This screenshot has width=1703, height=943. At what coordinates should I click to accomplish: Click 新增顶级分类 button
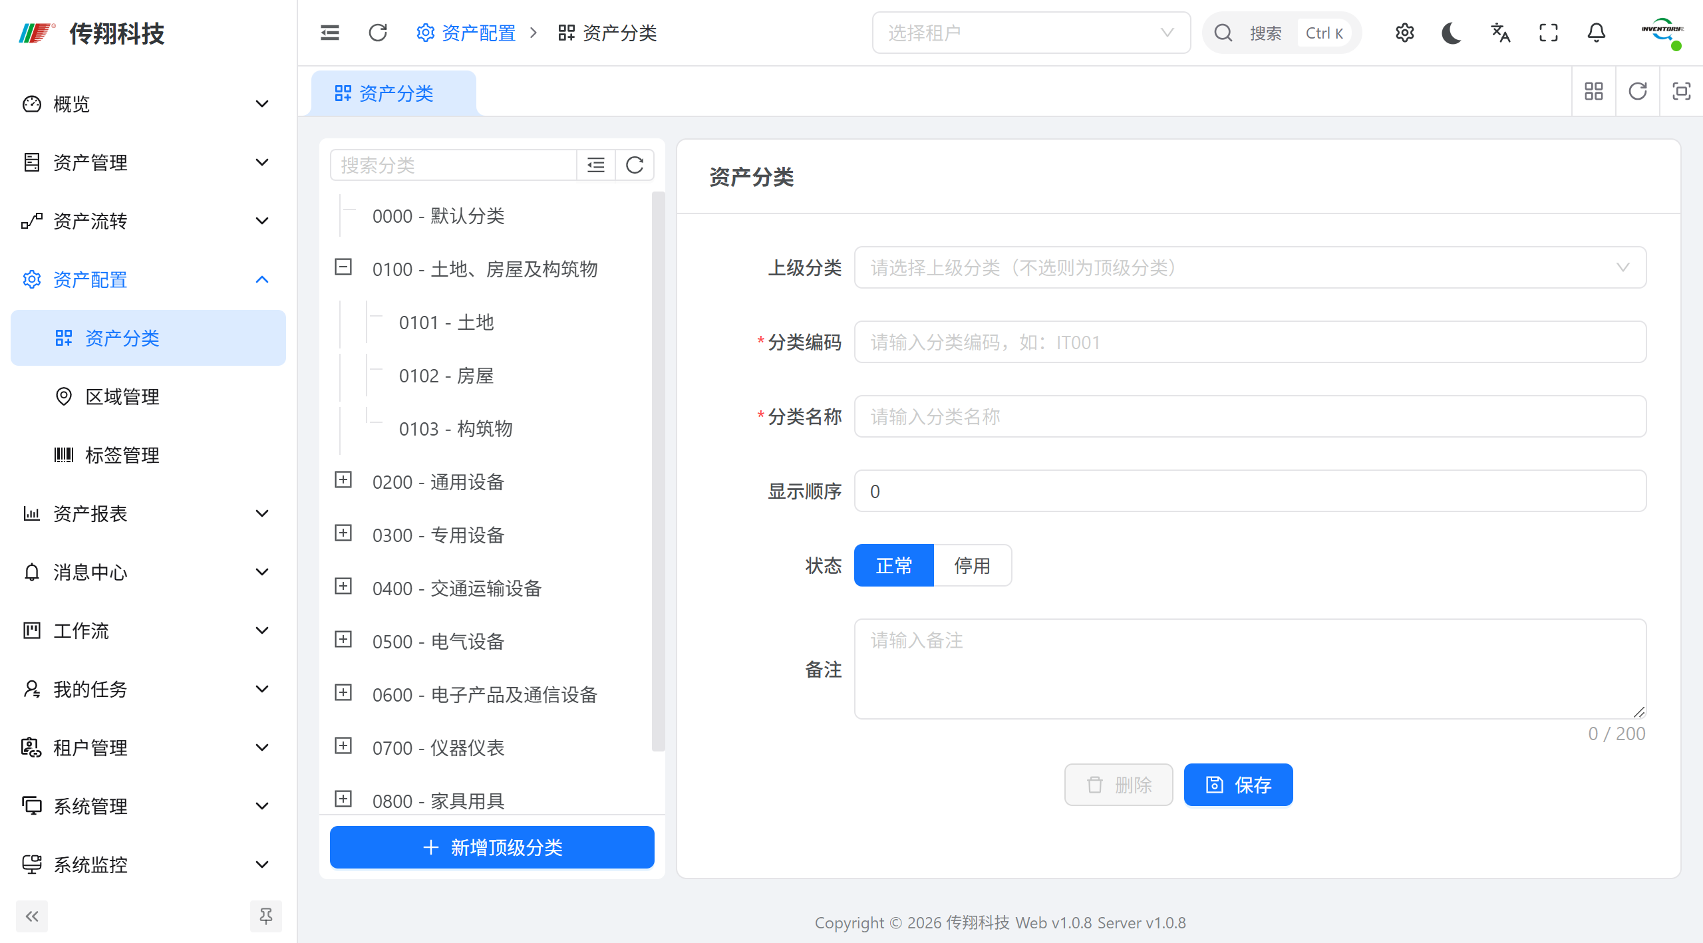coord(492,847)
